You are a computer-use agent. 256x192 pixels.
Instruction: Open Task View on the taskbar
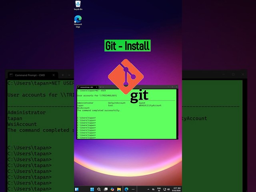coord(106,189)
